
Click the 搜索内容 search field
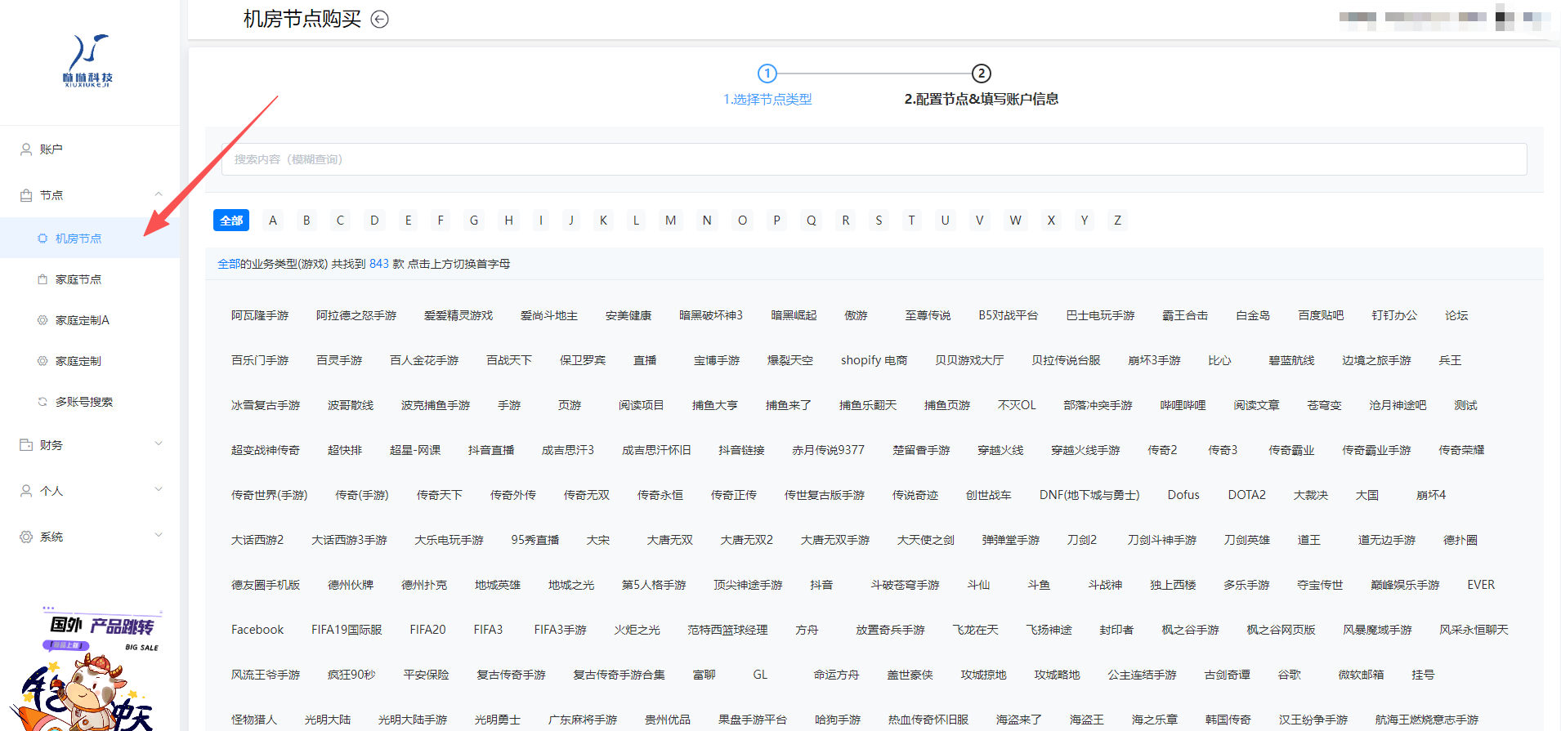click(x=874, y=159)
